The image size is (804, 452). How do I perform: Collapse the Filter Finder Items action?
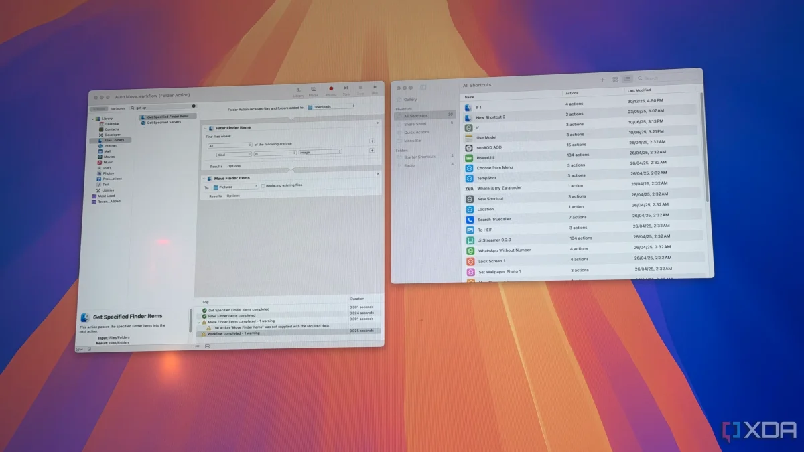[205, 128]
